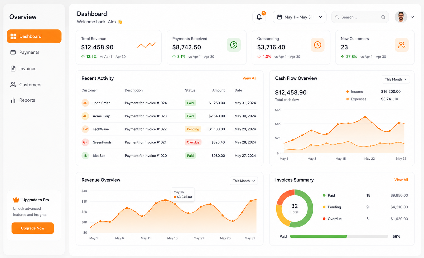The height and width of the screenshot is (258, 424).
Task: Click Payment for Invoice #1020 description
Action: pyautogui.click(x=146, y=156)
